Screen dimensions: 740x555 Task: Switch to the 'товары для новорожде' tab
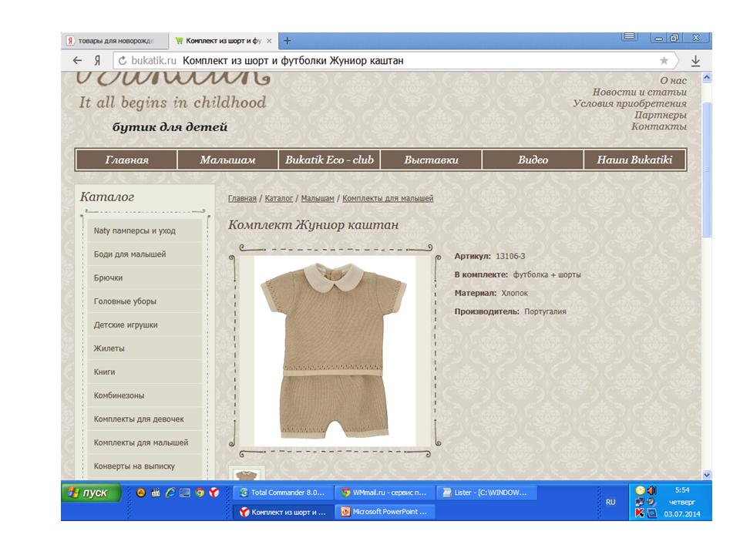(x=115, y=41)
